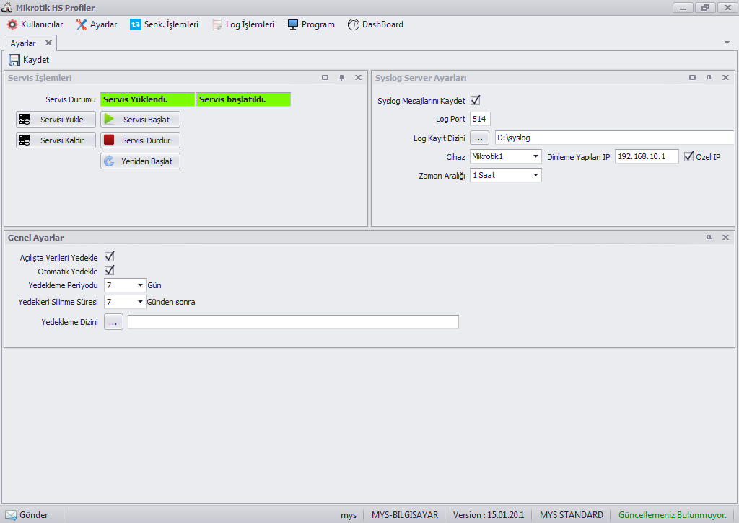Open Senk. İşlemleri menu
Screen dimensions: 739x523
click(x=164, y=24)
